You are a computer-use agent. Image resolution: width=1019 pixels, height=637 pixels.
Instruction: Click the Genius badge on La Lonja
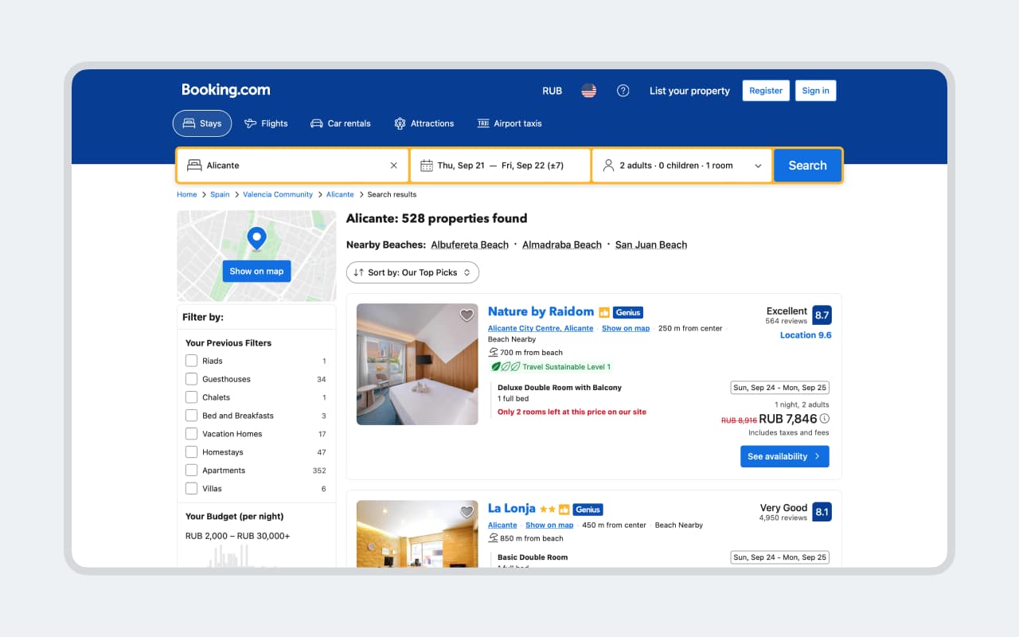tap(588, 510)
